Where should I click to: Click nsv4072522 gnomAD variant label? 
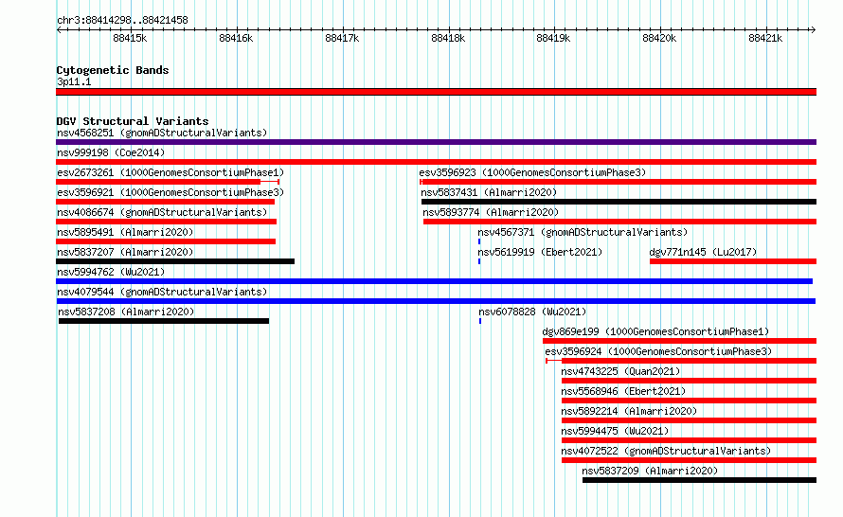tap(666, 451)
